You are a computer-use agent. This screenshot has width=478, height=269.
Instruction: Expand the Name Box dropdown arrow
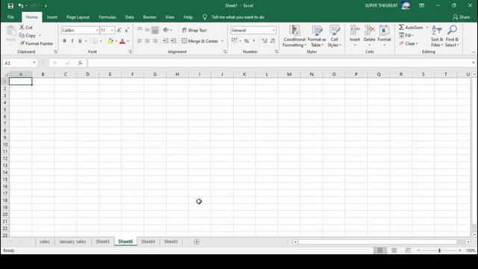(x=34, y=63)
